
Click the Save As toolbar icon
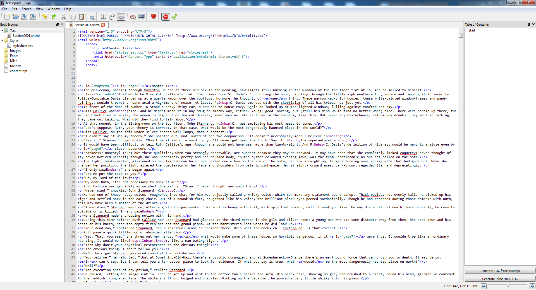(x=33, y=17)
